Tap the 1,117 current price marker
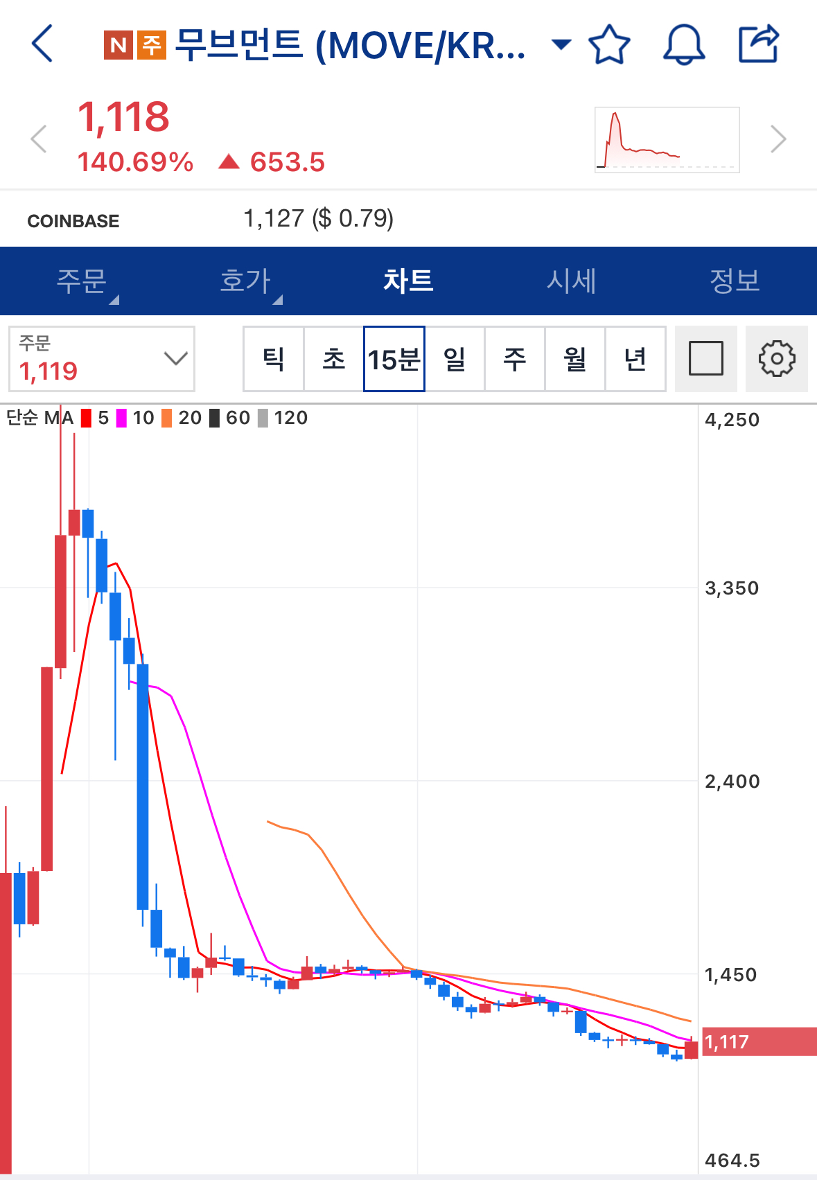817x1180 pixels. (759, 1041)
